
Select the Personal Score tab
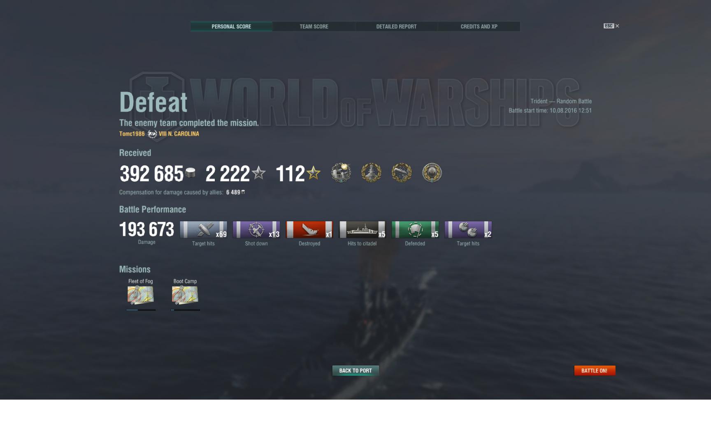pyautogui.click(x=231, y=26)
